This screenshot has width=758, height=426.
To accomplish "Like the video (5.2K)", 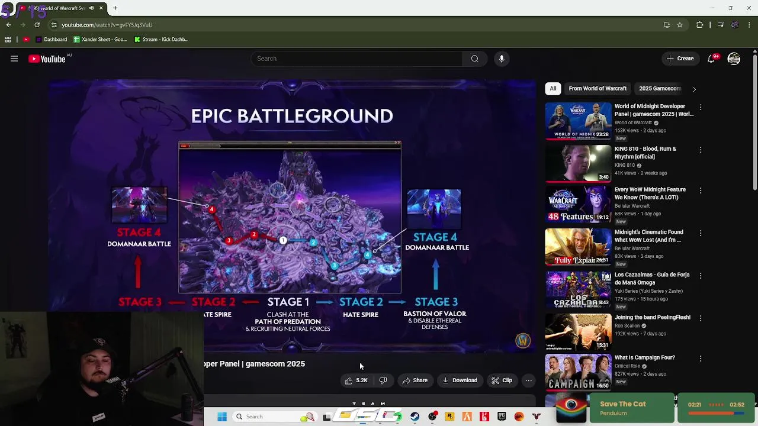I will coord(356,380).
